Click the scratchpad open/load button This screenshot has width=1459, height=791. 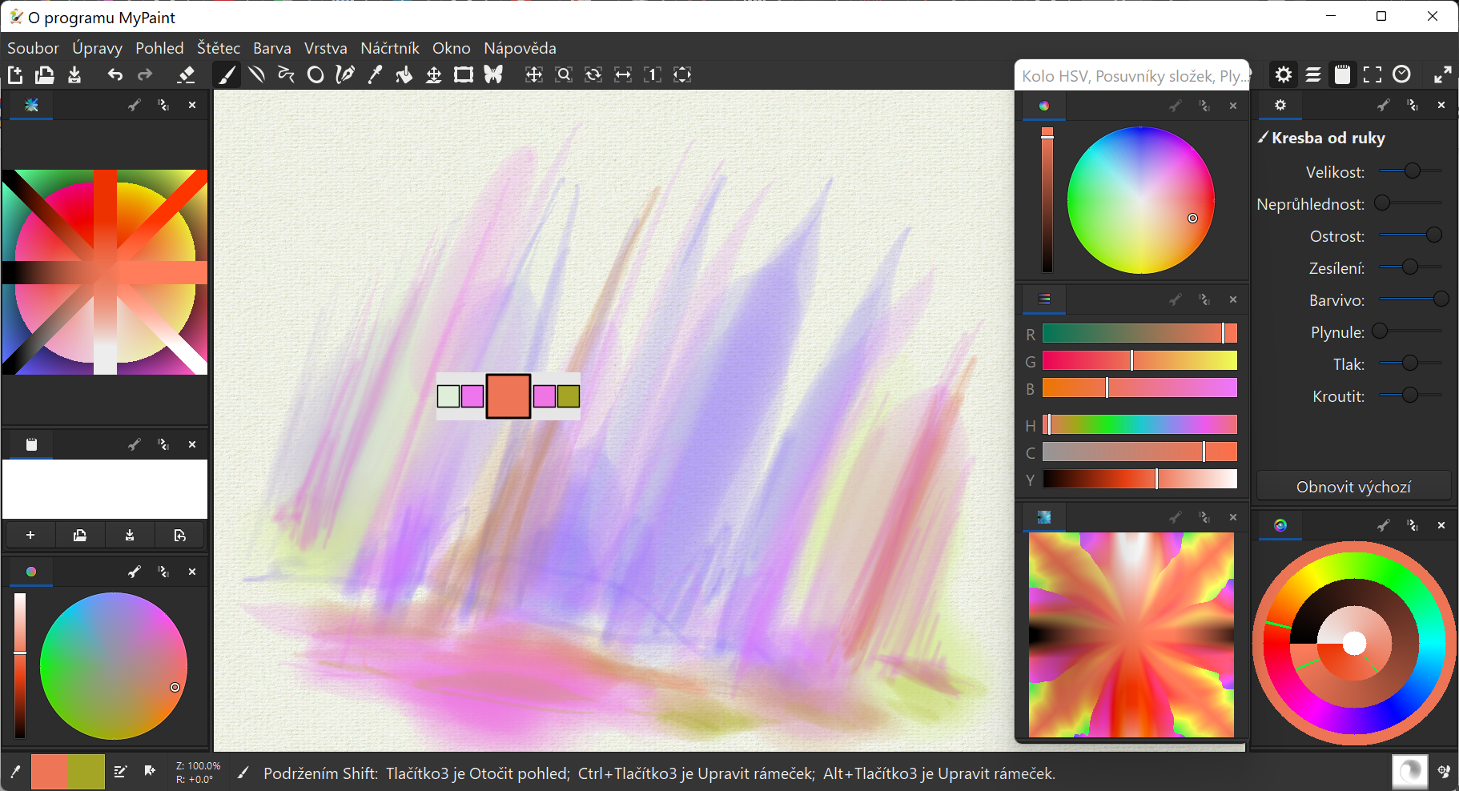coord(80,535)
